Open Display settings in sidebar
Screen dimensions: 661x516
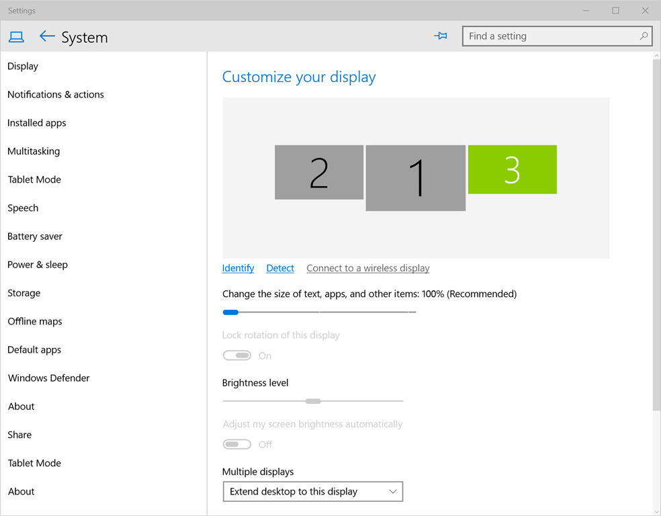point(23,67)
